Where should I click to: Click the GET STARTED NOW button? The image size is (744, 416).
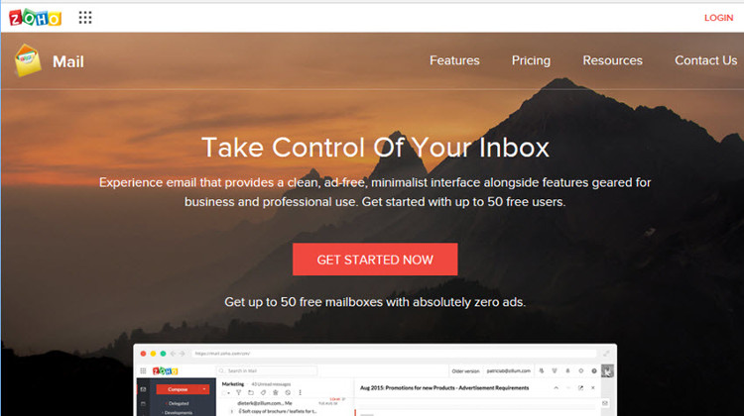point(375,260)
